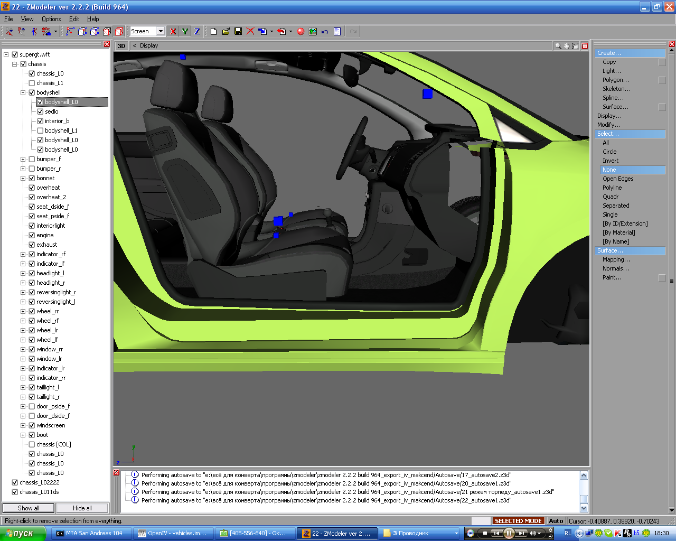Click the viewport zoom magnifier icon
Viewport: 676px width, 541px height.
click(558, 46)
